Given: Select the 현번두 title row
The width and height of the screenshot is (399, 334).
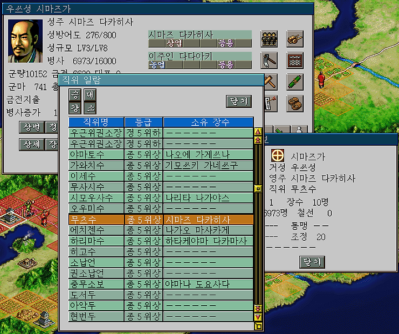Looking at the screenshot, I should coord(161,316).
